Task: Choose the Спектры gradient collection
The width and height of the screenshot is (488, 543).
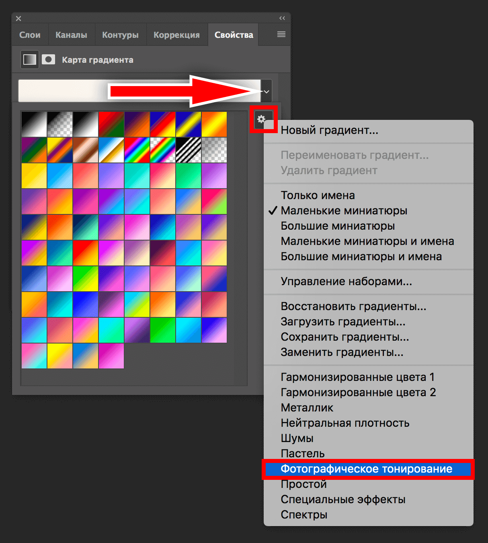Action: click(303, 514)
